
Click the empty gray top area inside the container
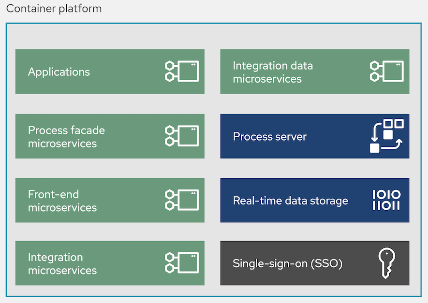(x=213, y=36)
